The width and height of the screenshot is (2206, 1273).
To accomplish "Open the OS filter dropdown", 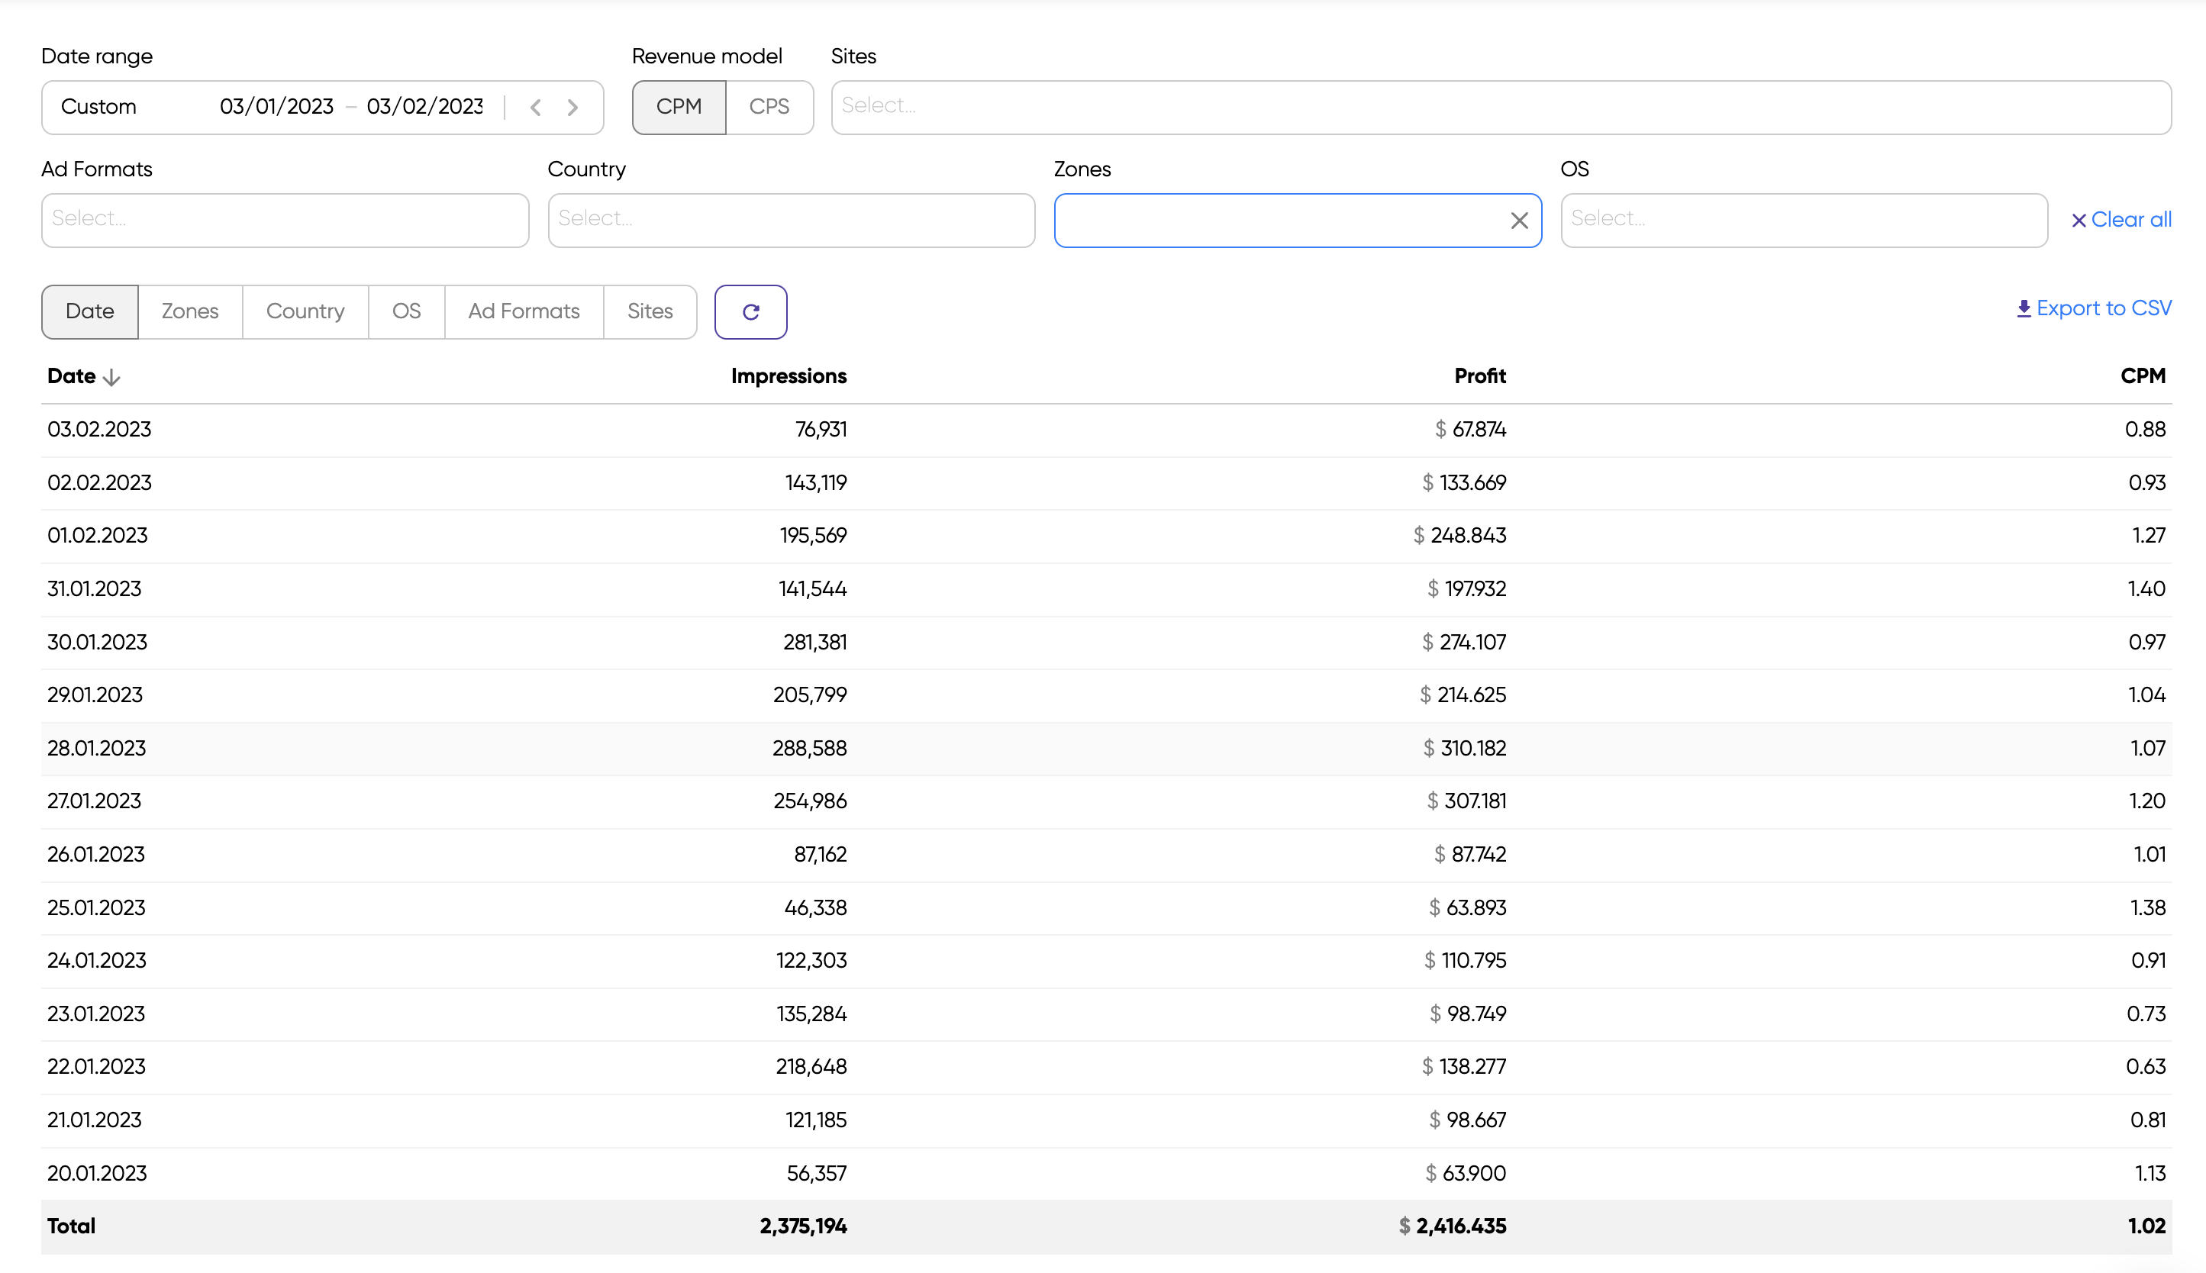I will 1803,220.
